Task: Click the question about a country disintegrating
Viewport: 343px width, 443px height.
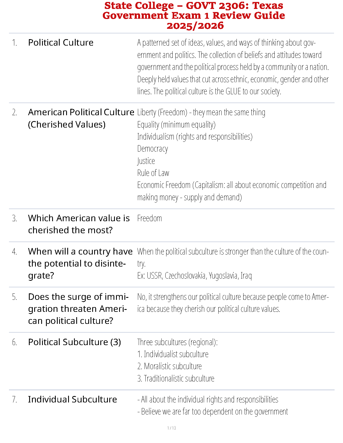Action: 80,263
